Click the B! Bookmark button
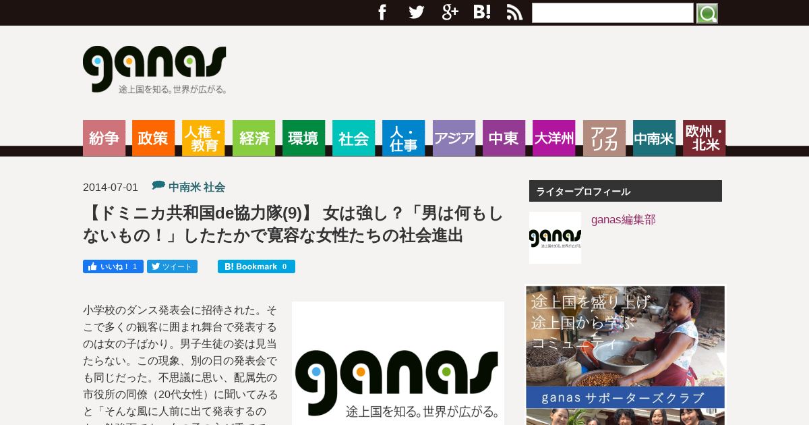This screenshot has width=809, height=425. [x=256, y=266]
